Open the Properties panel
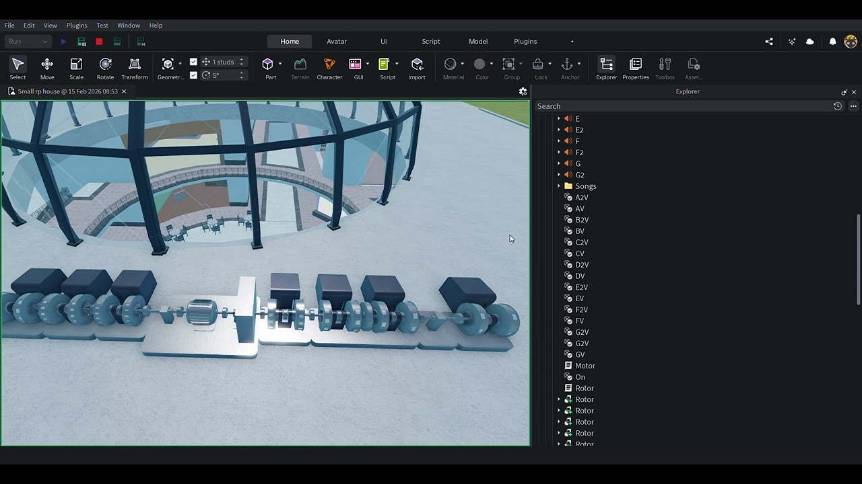This screenshot has width=862, height=484. (636, 68)
